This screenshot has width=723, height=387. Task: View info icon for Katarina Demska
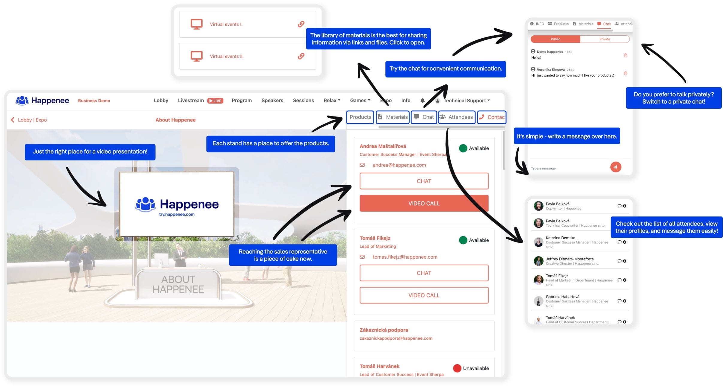624,242
